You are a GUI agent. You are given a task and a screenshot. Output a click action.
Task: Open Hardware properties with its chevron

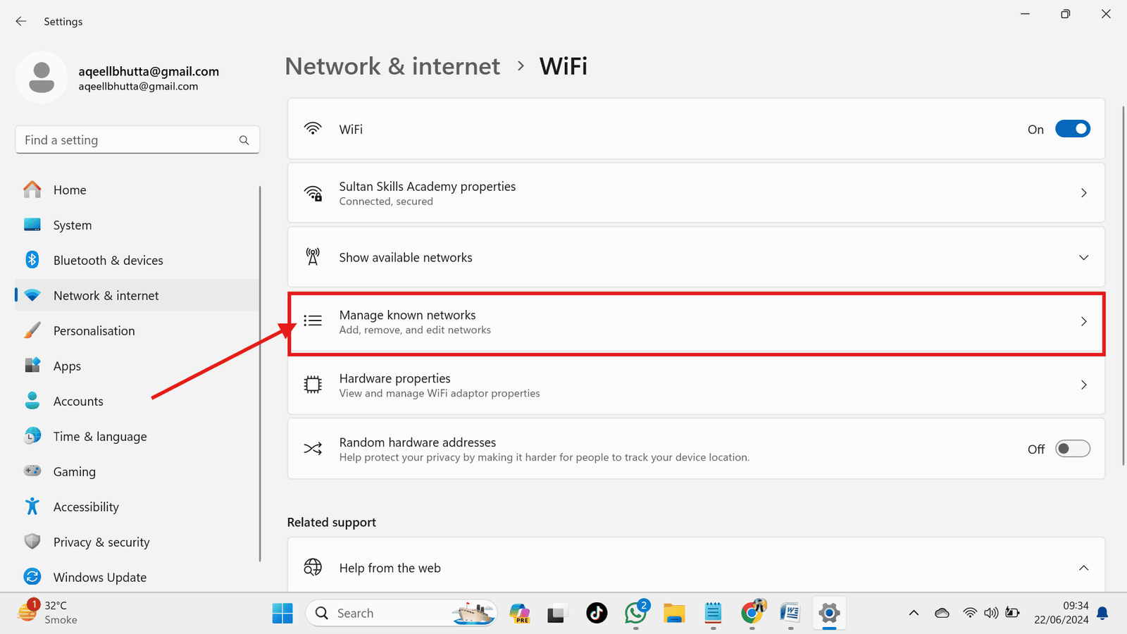[x=1083, y=385]
